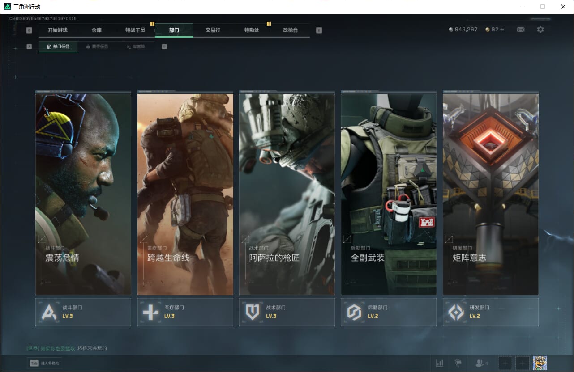Switch to the 交易行 tab
The width and height of the screenshot is (574, 372).
tap(213, 30)
